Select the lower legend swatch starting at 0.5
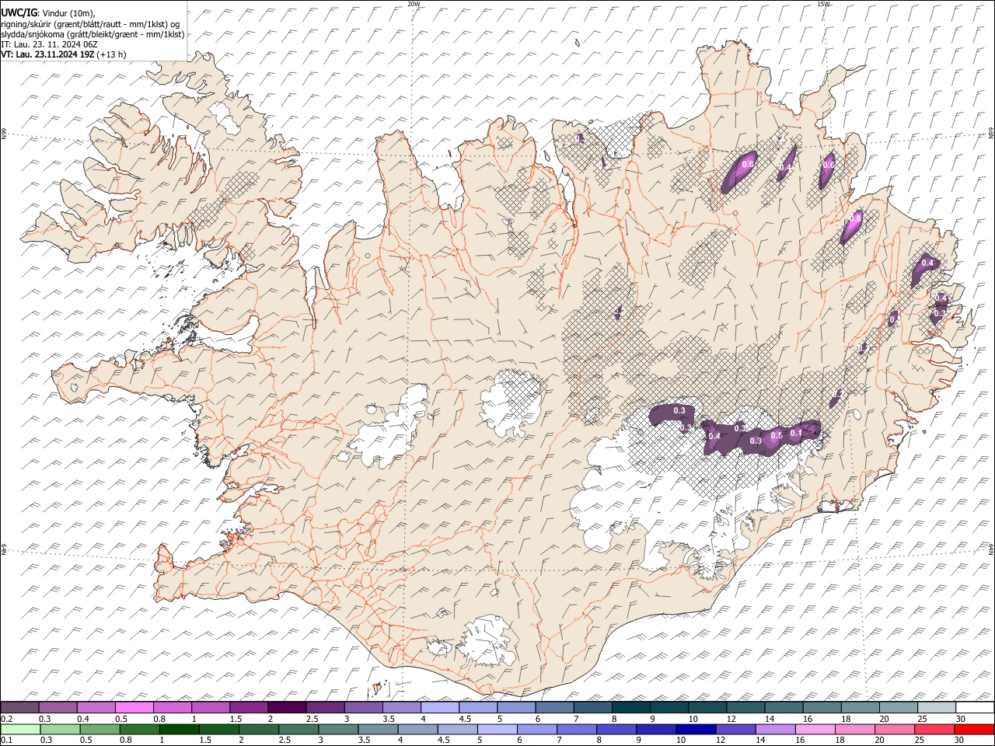The width and height of the screenshot is (995, 746). click(100, 729)
